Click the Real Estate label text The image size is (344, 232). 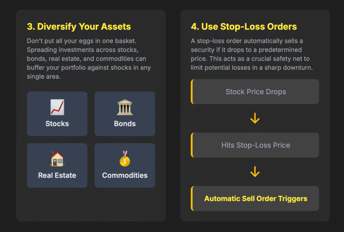(x=57, y=175)
